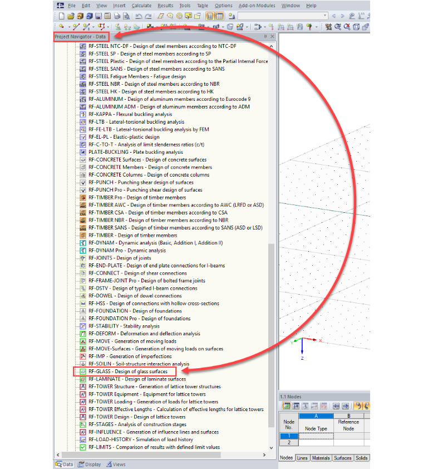Open an existing model via folder icon
The width and height of the screenshot is (423, 469).
click(71, 16)
